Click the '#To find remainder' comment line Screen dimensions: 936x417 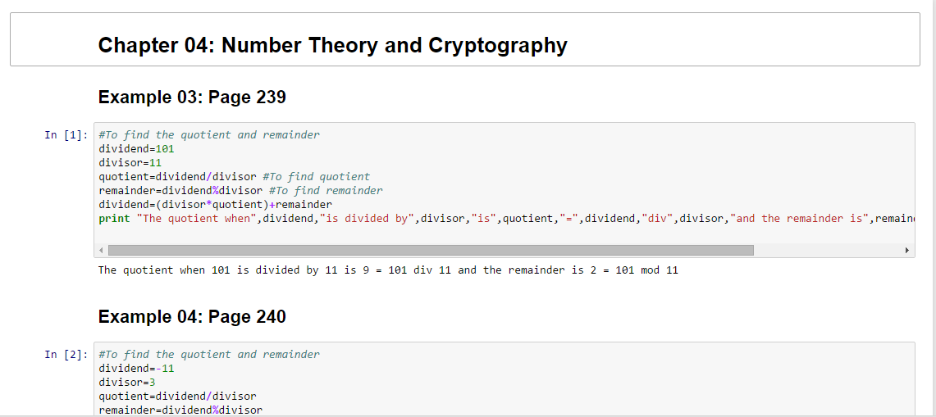tap(325, 191)
